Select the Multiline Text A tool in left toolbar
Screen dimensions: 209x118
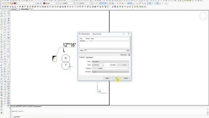tap(1, 55)
